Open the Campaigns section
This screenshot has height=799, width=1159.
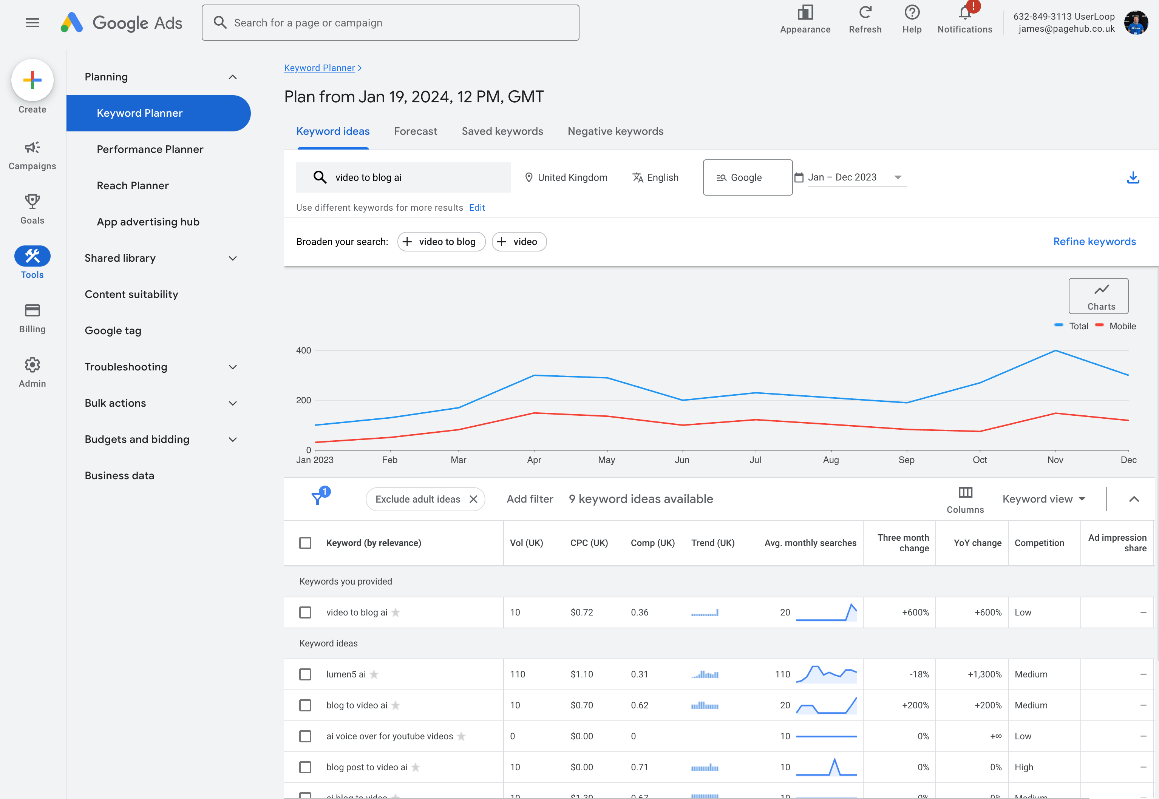32,156
